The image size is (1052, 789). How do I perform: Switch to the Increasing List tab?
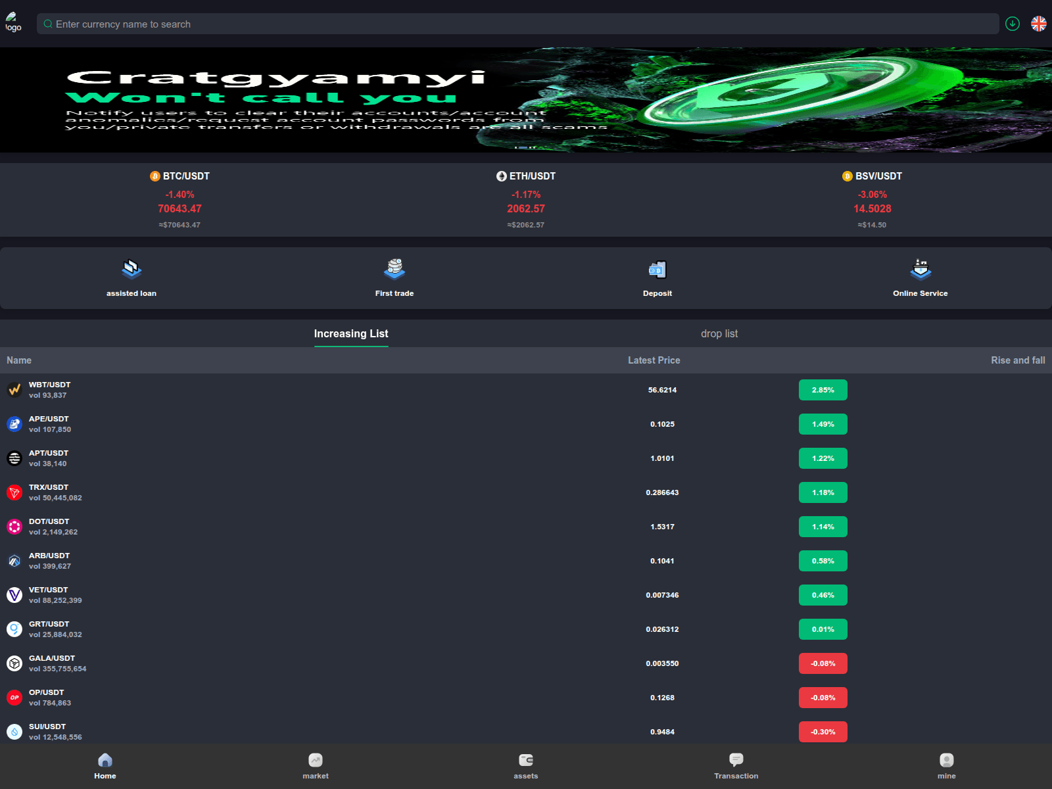point(351,333)
